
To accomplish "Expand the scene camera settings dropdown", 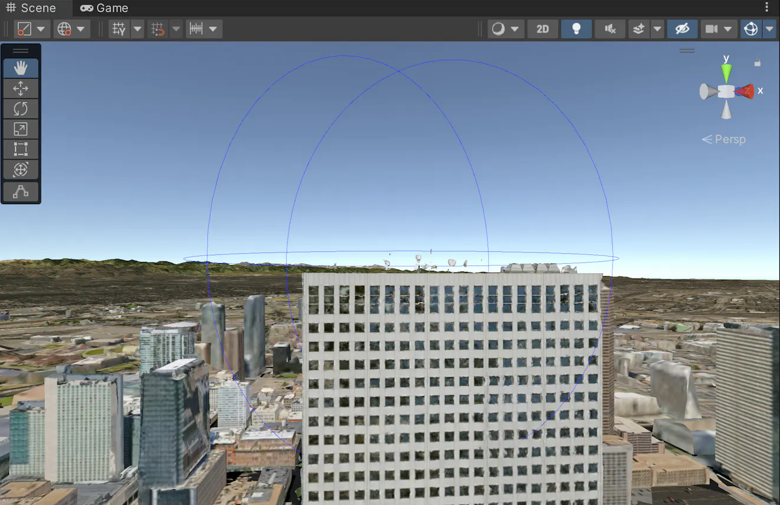I will pos(727,29).
